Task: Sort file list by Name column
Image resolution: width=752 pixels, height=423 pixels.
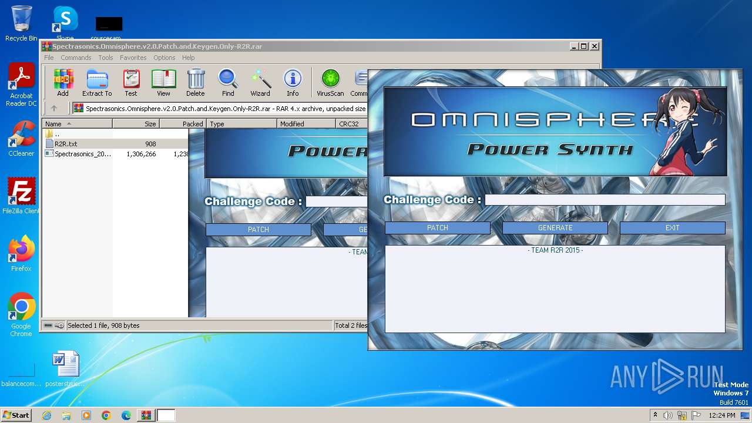Action: (x=77, y=123)
